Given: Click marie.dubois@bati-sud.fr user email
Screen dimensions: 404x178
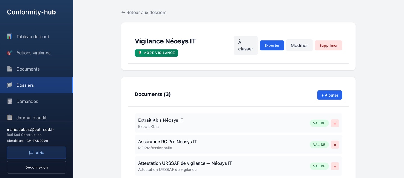Looking at the screenshot, I should click(x=30, y=130).
